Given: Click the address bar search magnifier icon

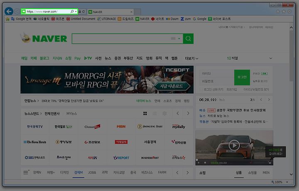Looking at the screenshot, I should point(72,12).
